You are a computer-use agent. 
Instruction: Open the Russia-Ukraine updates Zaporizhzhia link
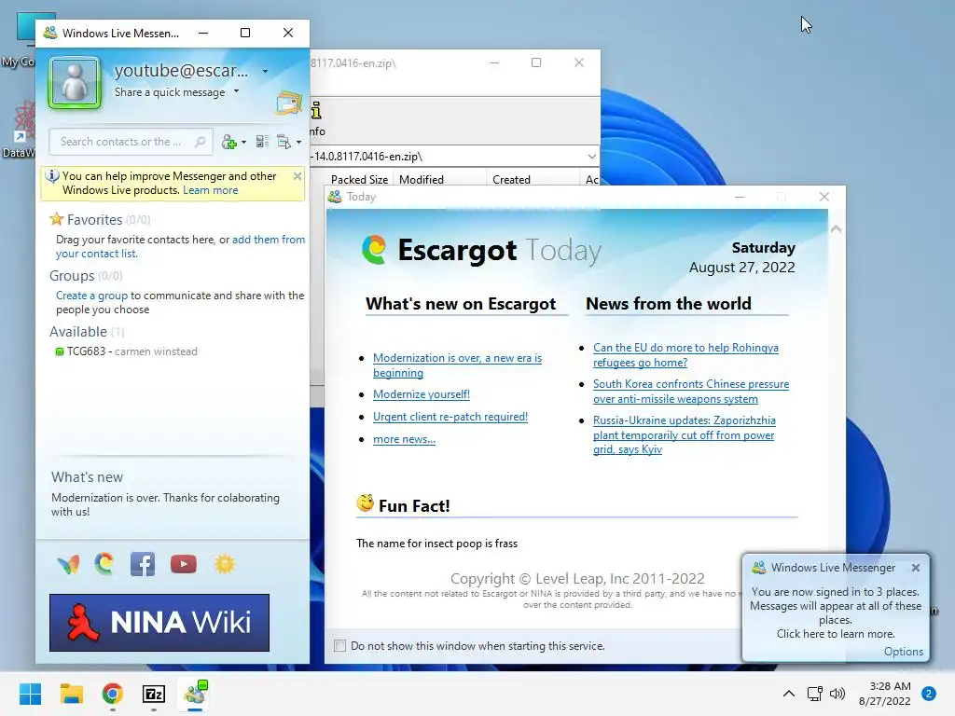point(684,434)
